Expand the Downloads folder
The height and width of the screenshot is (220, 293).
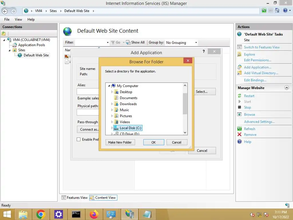point(112,104)
